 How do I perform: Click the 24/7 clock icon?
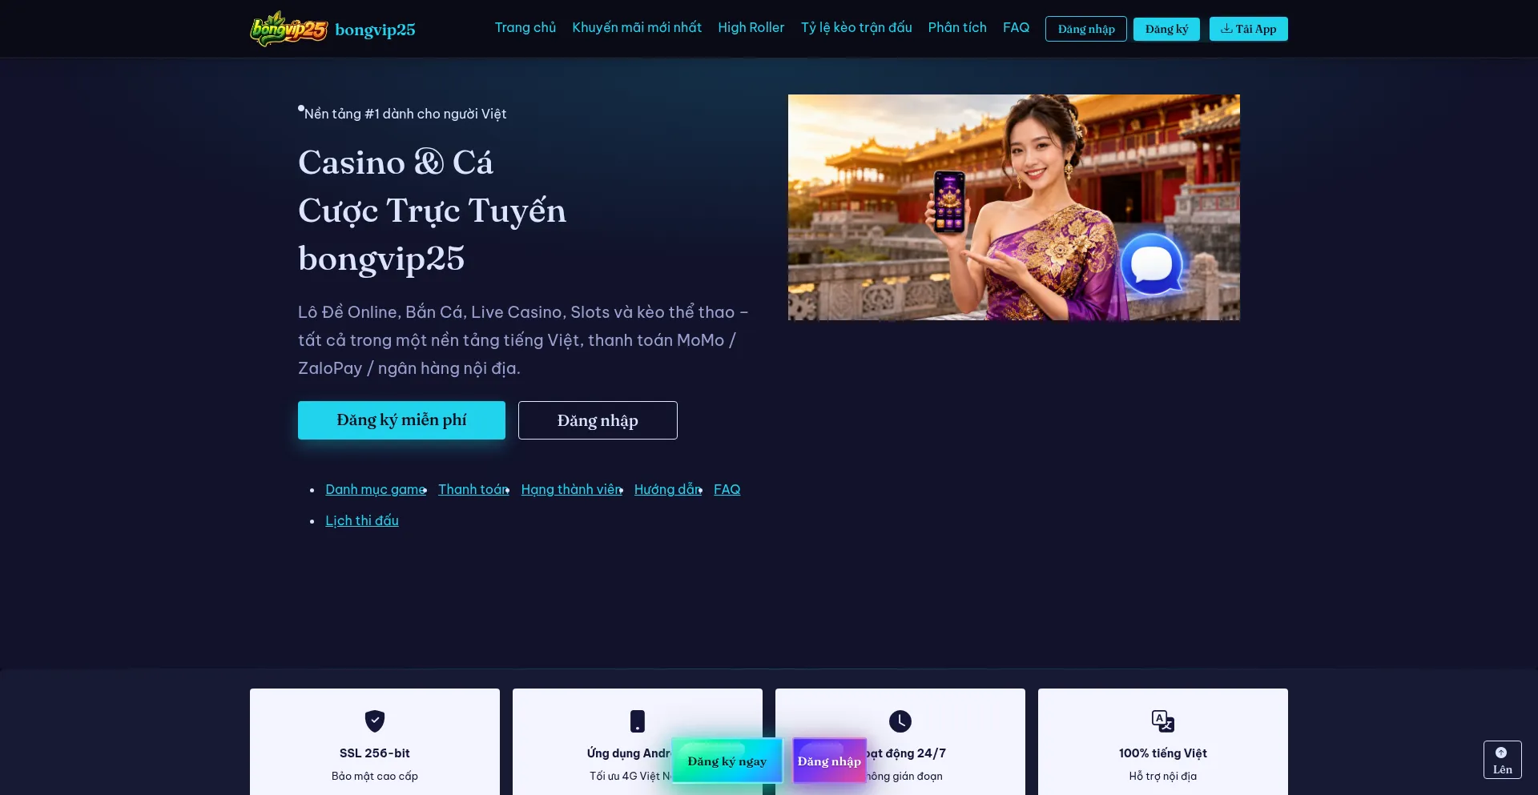coord(900,721)
